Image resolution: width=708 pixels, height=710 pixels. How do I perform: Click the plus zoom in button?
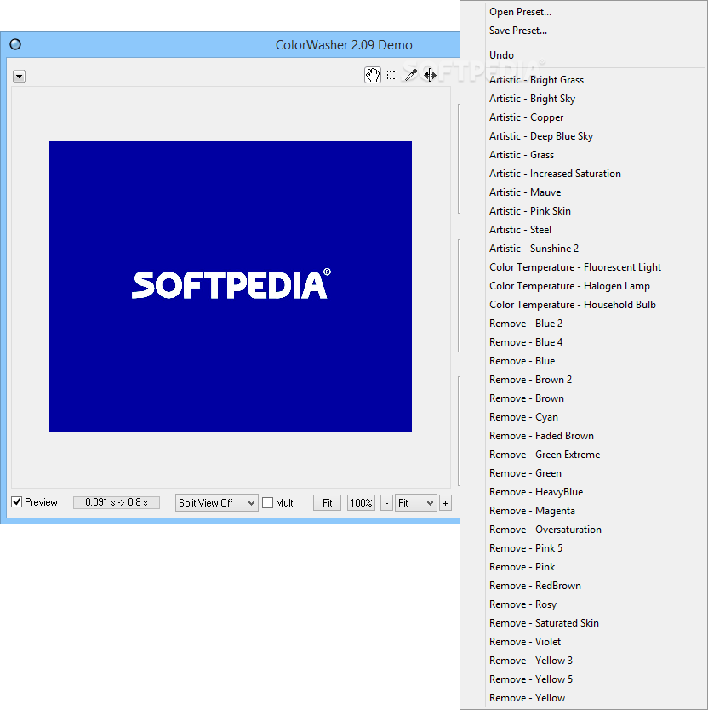coord(445,502)
